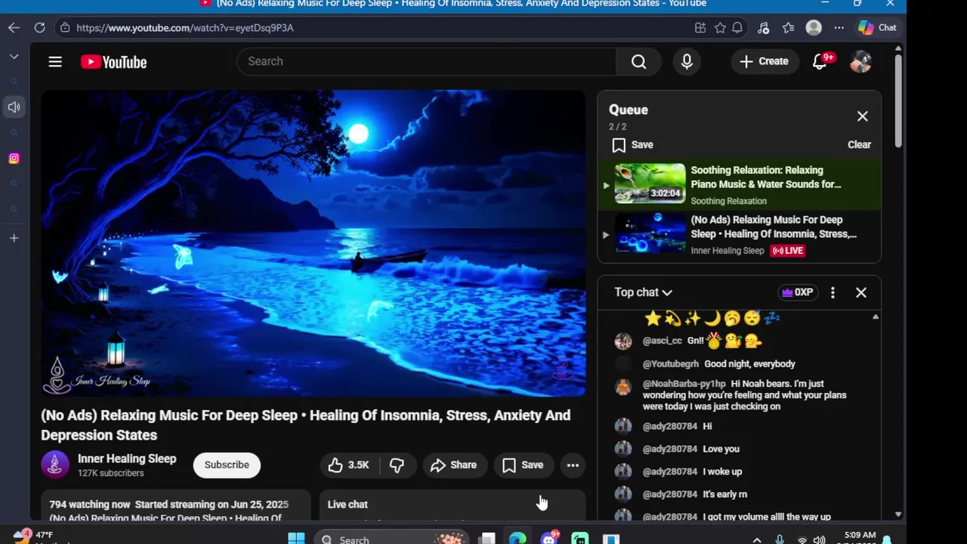Open Inner Healing Sleep channel name link
967x544 pixels.
click(x=127, y=459)
